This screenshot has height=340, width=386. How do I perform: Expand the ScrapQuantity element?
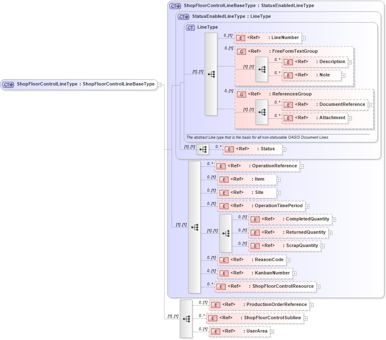coord(323,245)
